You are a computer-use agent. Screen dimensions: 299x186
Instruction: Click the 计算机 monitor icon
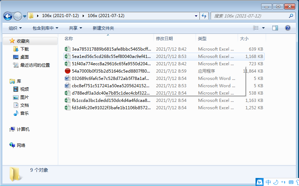pyautogui.click(x=12, y=129)
